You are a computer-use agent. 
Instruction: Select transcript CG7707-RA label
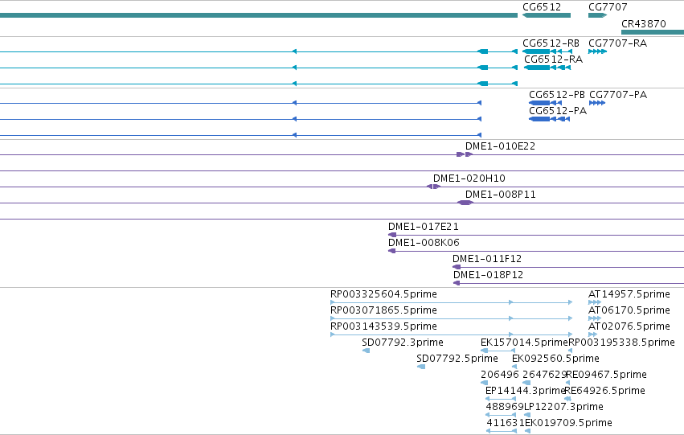point(618,43)
